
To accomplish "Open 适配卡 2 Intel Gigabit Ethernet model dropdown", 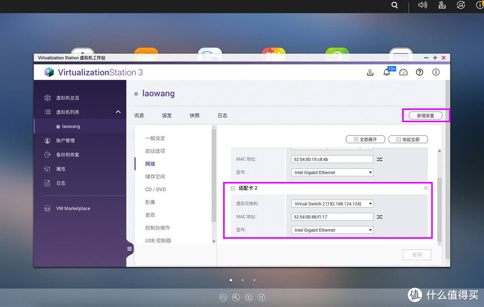I will point(332,230).
